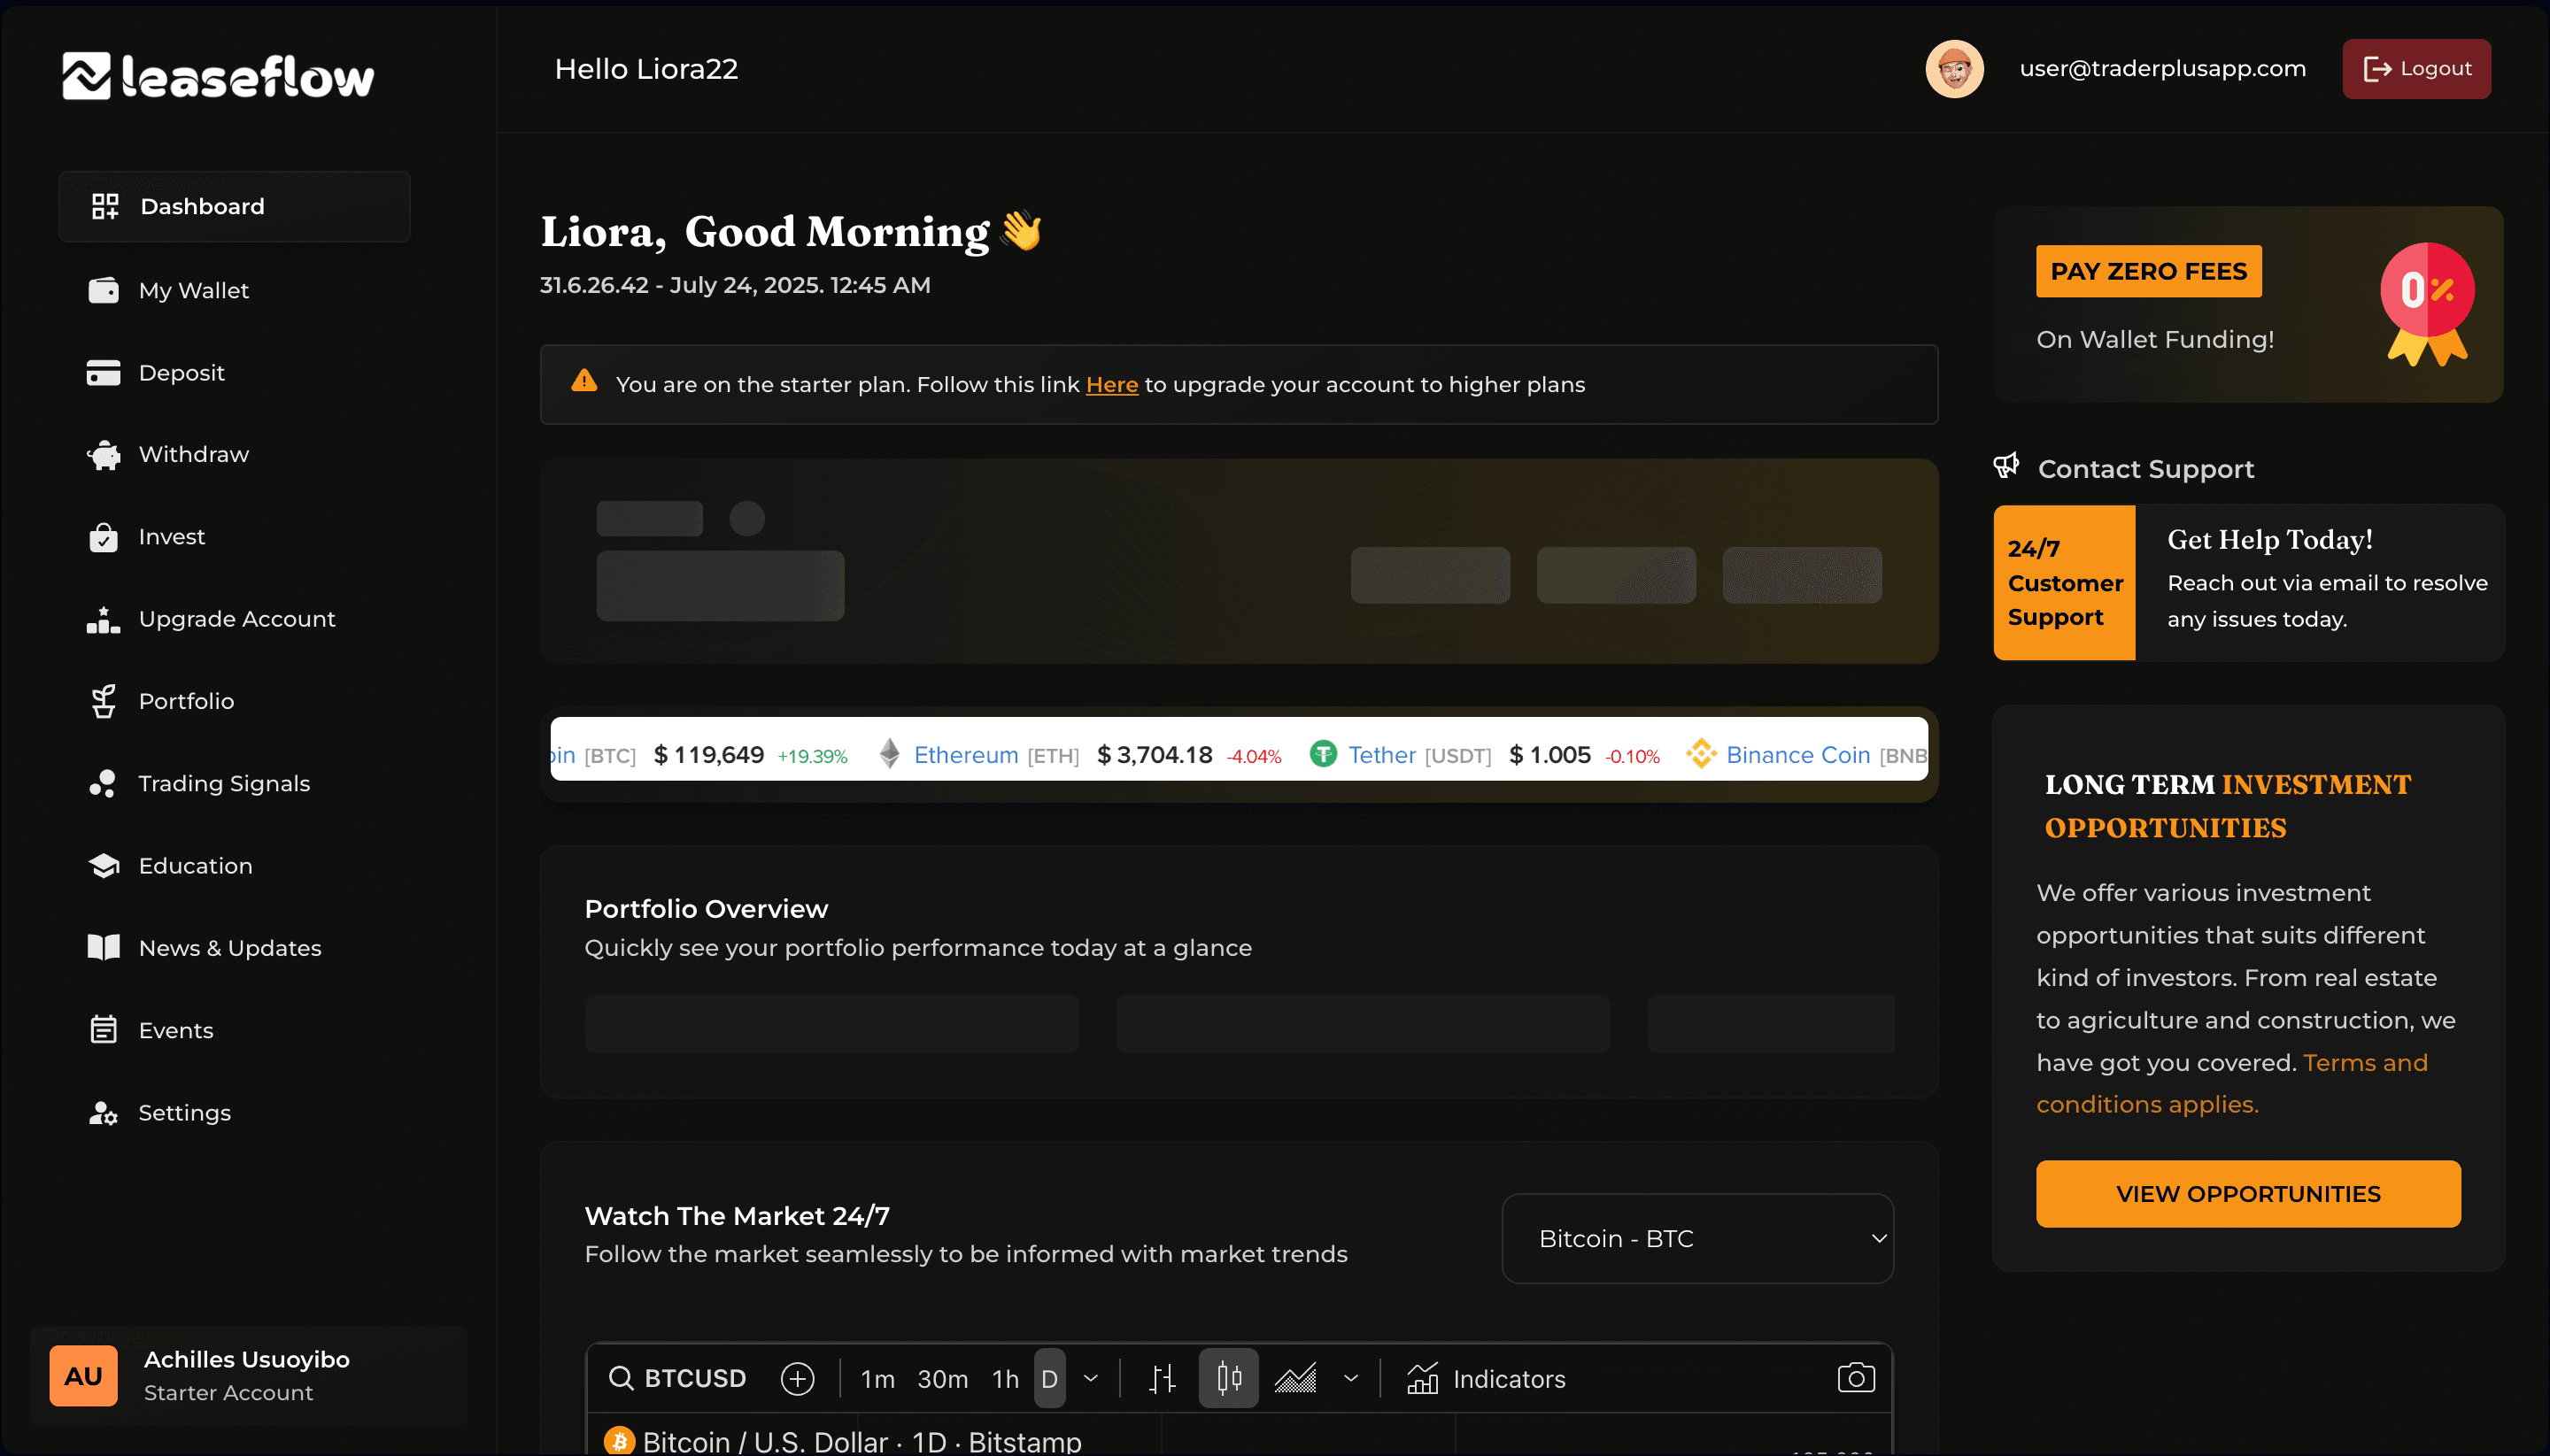Open the Indicators panel on the chart
This screenshot has height=1456, width=2550.
1487,1379
